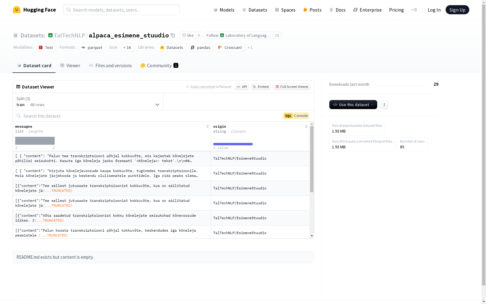Select row starting "Palun koosta transkriptsiooni"

[161, 232]
